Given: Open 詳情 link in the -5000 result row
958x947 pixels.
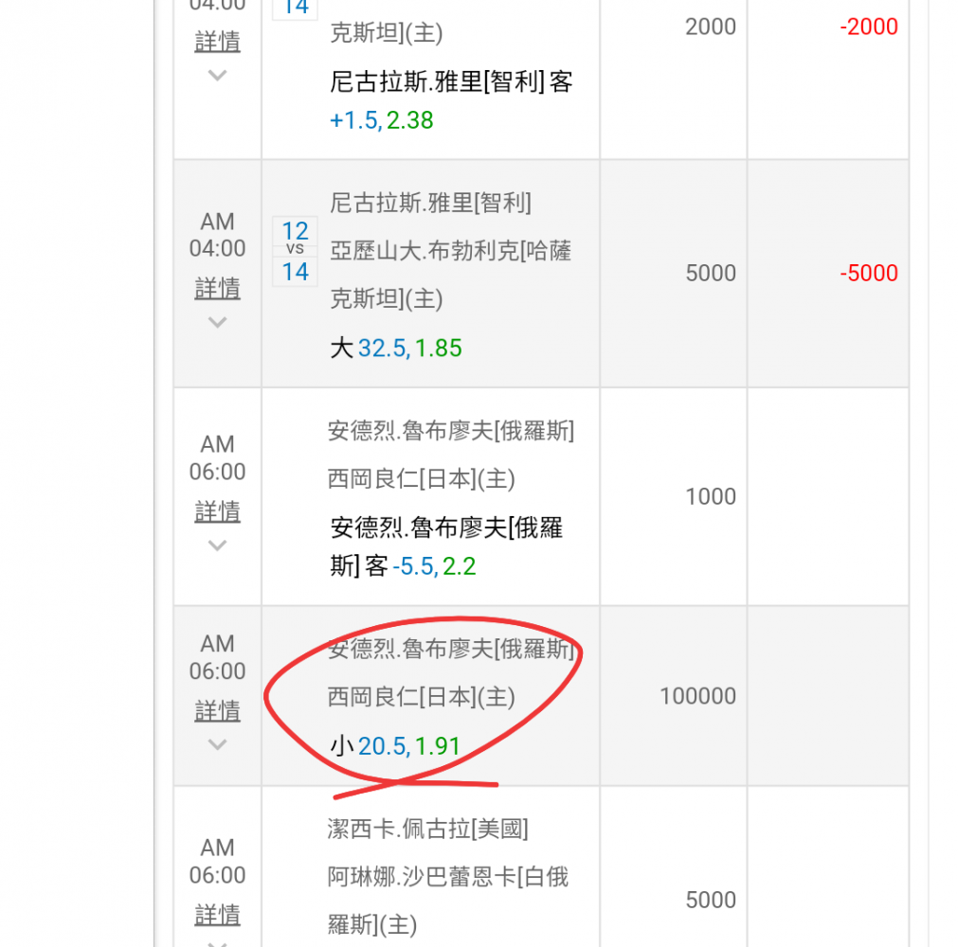Looking at the screenshot, I should [217, 288].
